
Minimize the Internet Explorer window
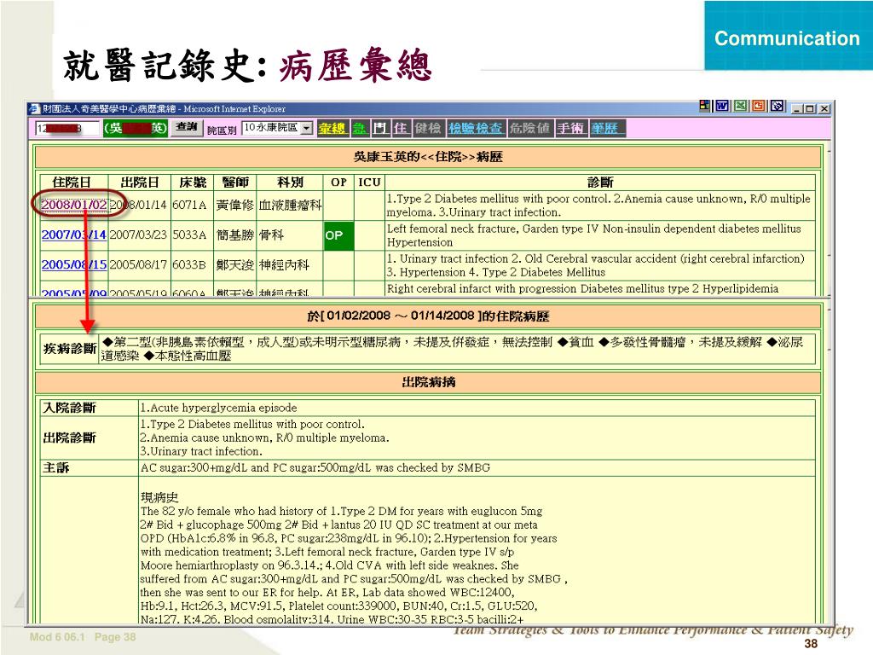(x=798, y=108)
